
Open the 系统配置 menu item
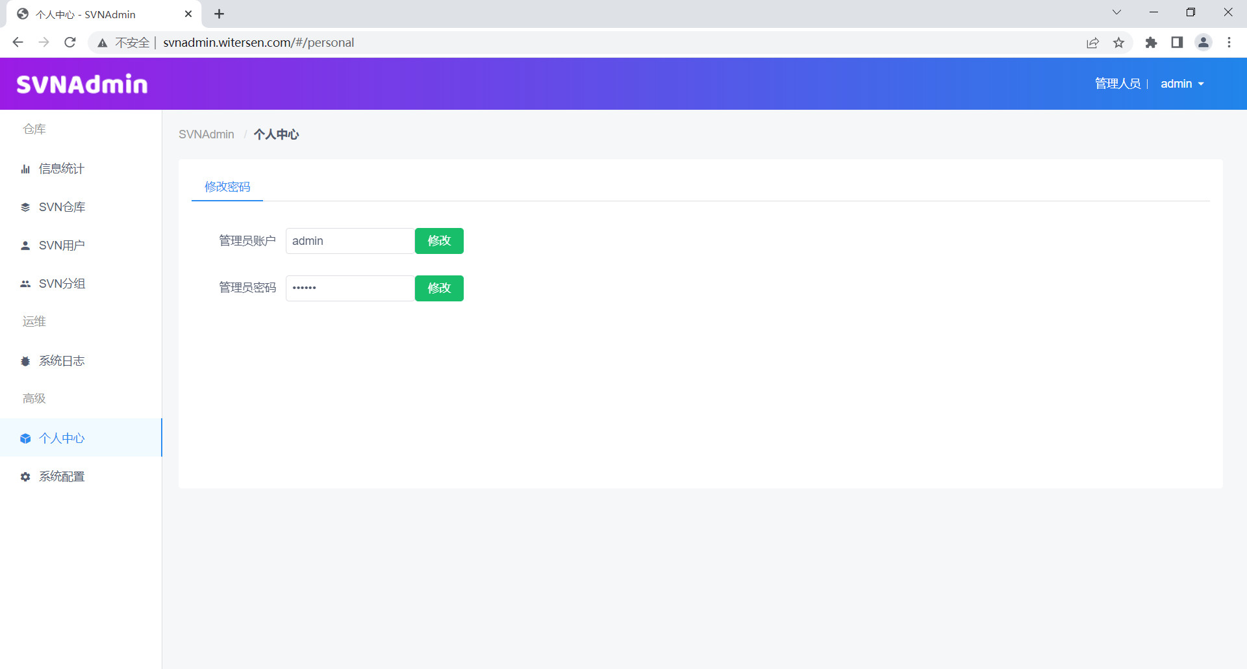[62, 477]
